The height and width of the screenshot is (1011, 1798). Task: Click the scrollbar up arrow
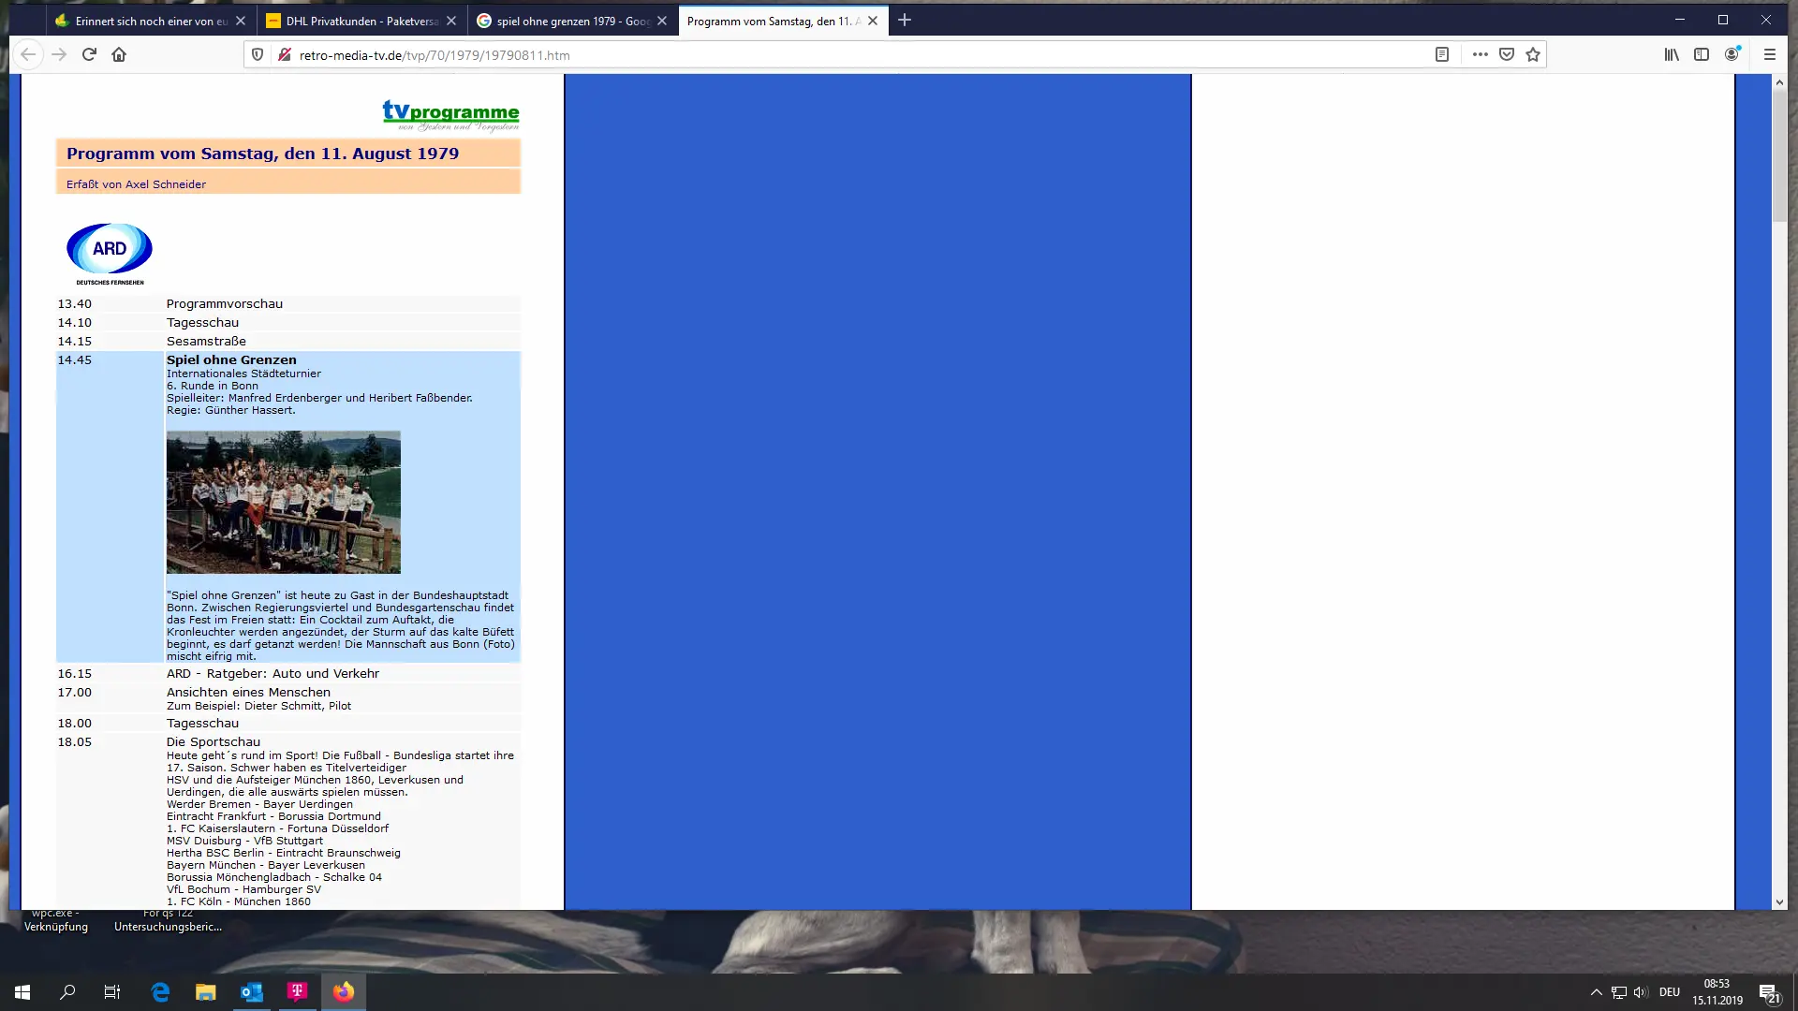[x=1779, y=82]
